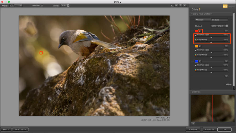Expand the More options disclosure

click(229, 84)
